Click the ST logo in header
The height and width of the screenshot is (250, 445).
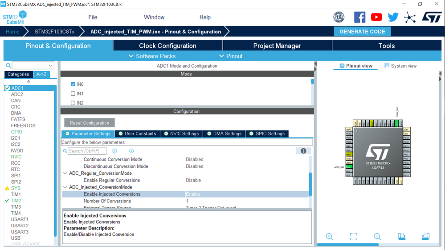tap(432, 17)
